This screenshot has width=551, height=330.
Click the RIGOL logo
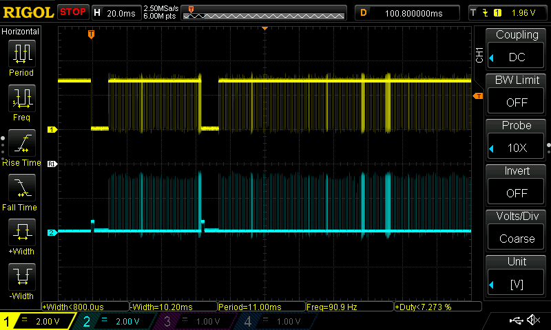click(x=28, y=12)
